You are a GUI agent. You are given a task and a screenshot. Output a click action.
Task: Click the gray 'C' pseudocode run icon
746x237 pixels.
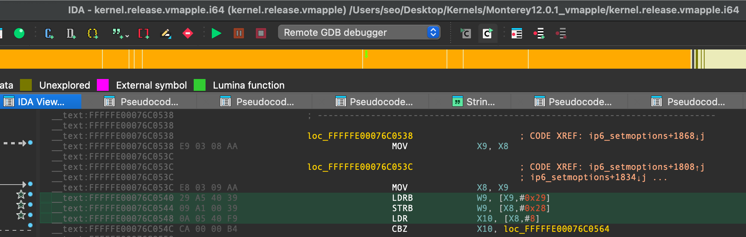pyautogui.click(x=465, y=33)
